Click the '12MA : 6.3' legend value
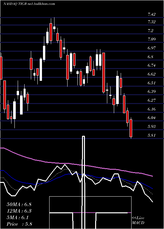Viewport: 164px width, 229px height. tap(19, 211)
